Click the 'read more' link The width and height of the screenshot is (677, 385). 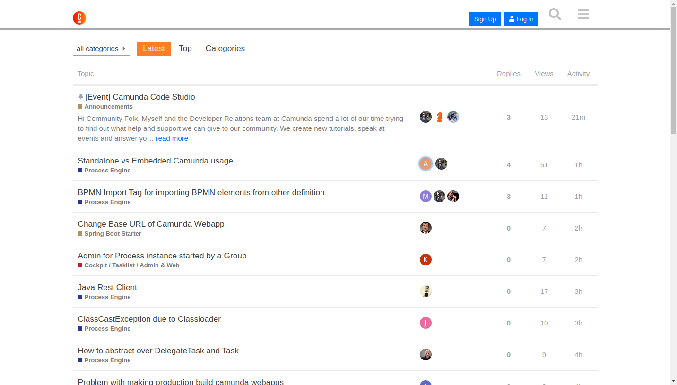(172, 138)
